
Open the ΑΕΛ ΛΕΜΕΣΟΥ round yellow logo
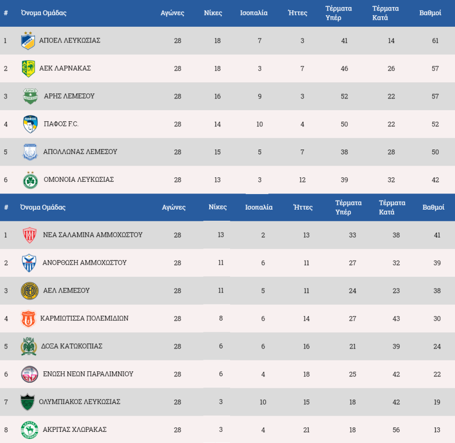pos(30,291)
